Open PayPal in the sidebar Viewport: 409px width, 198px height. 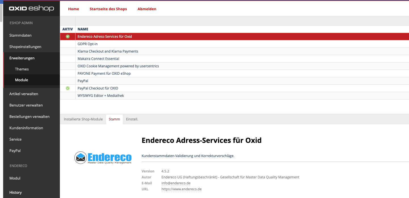tap(15, 151)
